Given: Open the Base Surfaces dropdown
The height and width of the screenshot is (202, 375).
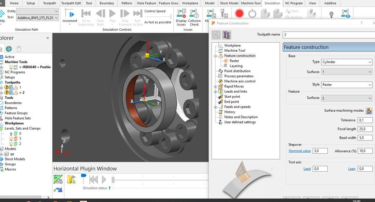Looking at the screenshot, I should pyautogui.click(x=346, y=72).
